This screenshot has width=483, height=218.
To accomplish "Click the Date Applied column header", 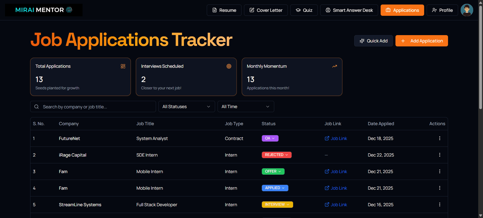I will tap(381, 124).
